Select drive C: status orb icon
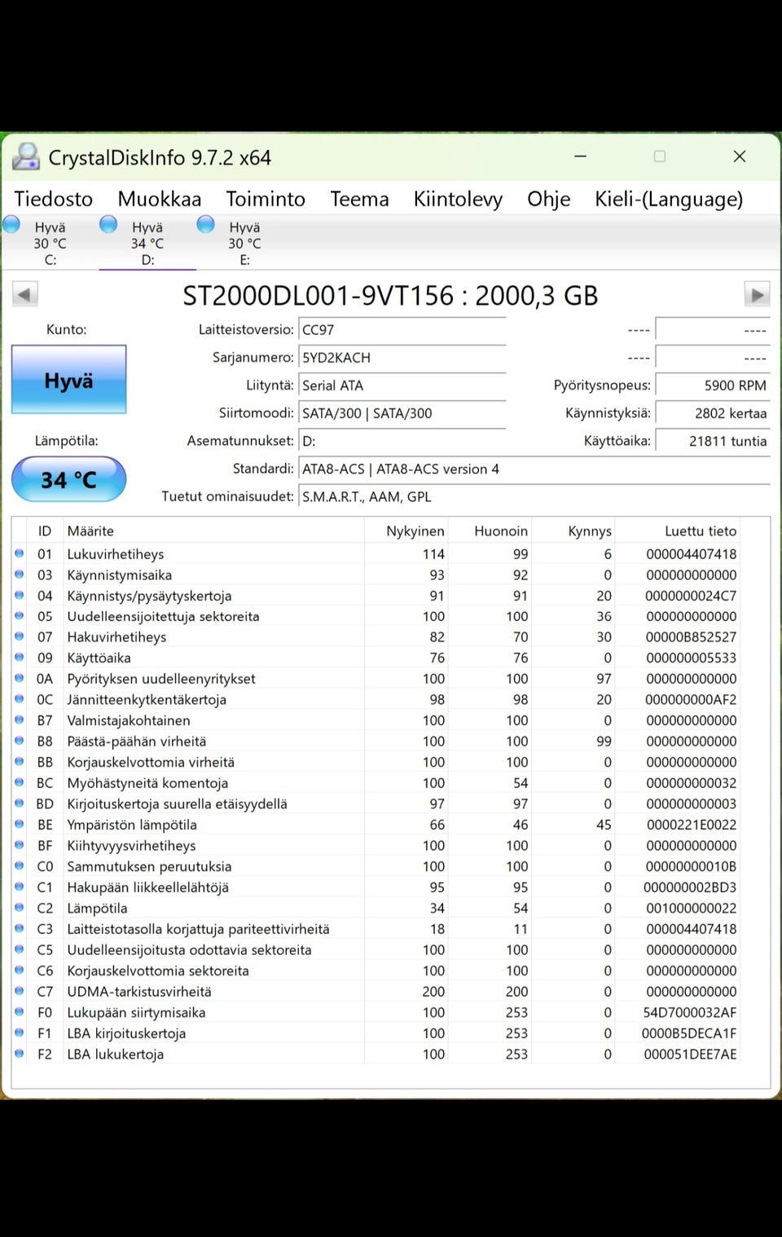Screen dimensions: 782x1237 [x=11, y=225]
